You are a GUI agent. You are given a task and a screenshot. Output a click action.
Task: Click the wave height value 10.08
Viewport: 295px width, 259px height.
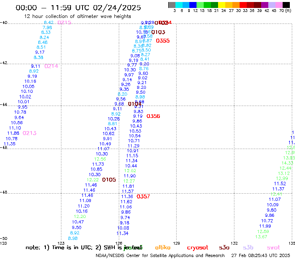pos(123,228)
